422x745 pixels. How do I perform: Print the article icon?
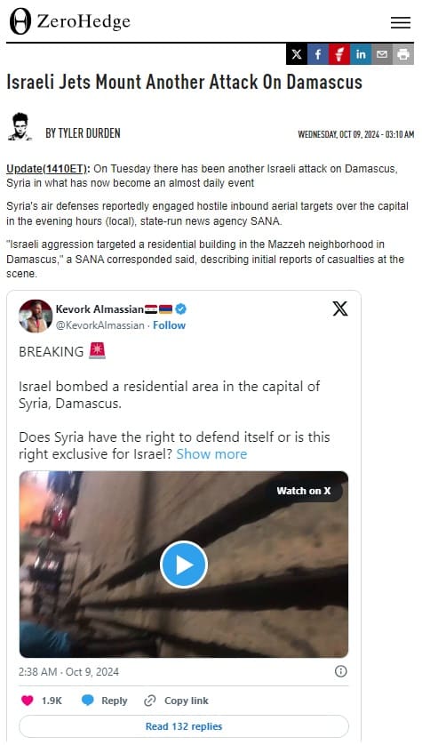403,54
